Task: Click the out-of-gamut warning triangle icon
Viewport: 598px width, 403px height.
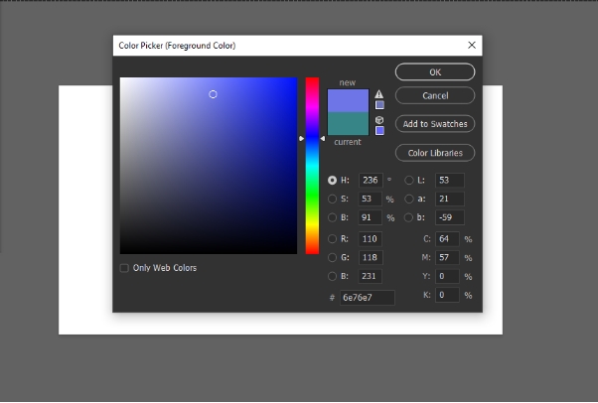Action: coord(378,93)
